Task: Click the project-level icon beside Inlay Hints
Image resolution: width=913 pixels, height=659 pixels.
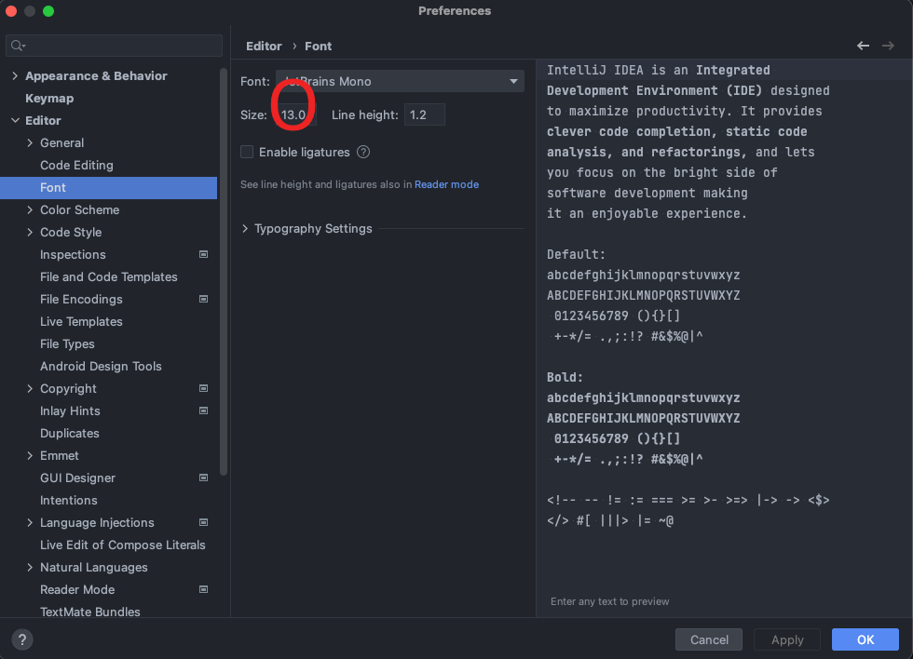Action: 204,410
